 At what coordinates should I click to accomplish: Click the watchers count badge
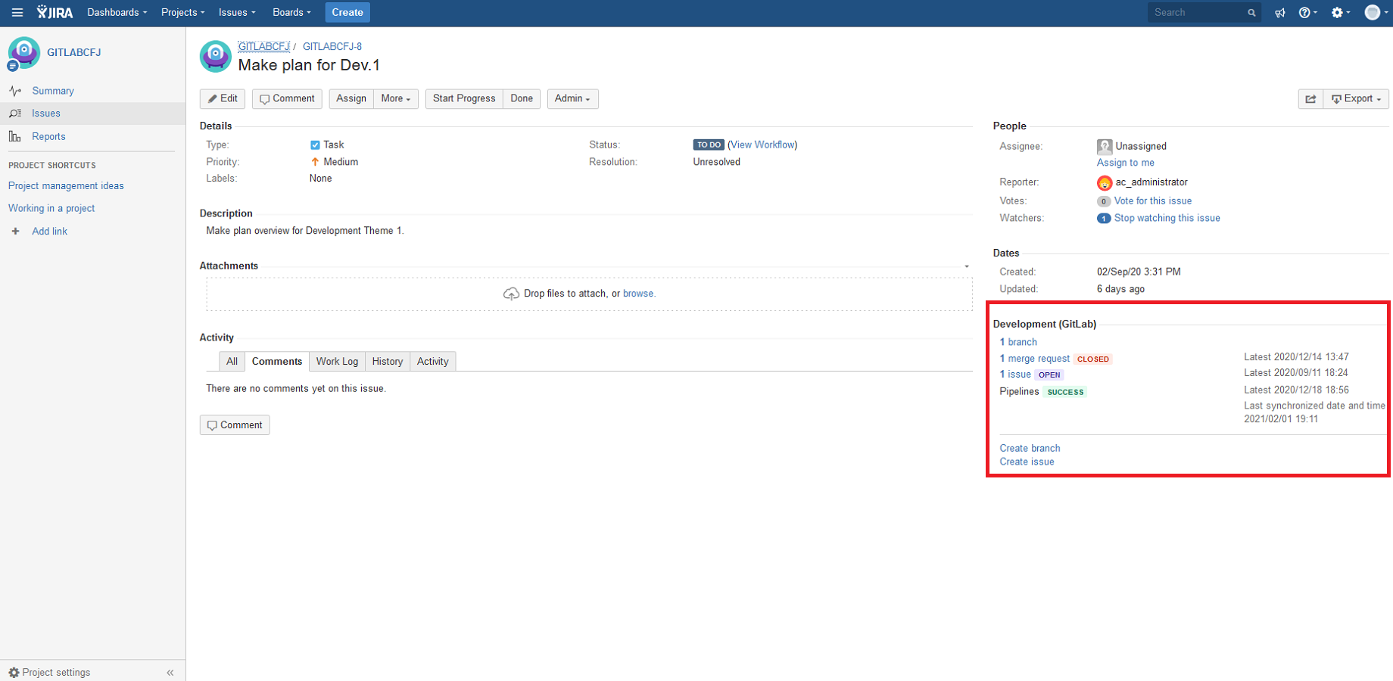pos(1104,218)
